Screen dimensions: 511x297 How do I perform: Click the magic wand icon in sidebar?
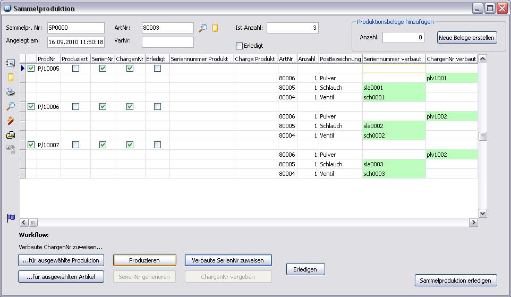tap(10, 121)
